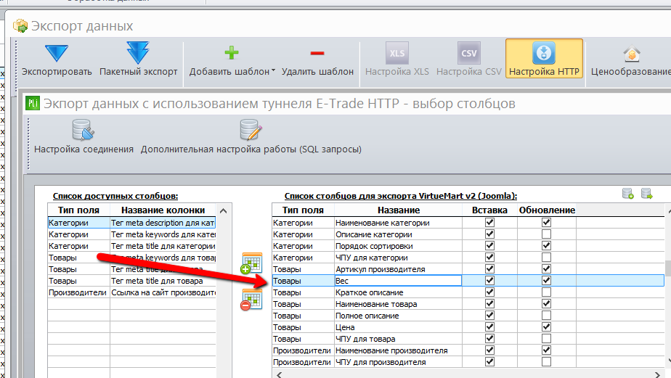This screenshot has height=378, width=671.
Task: Open Пакетный экспорт batch export
Action: 138,60
